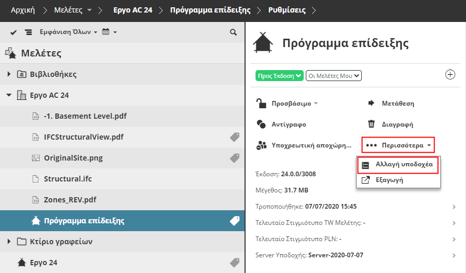Screen dimensions: 466x273
Task: Click the tag icon beside OriginalSite.png
Action: pyautogui.click(x=235, y=158)
